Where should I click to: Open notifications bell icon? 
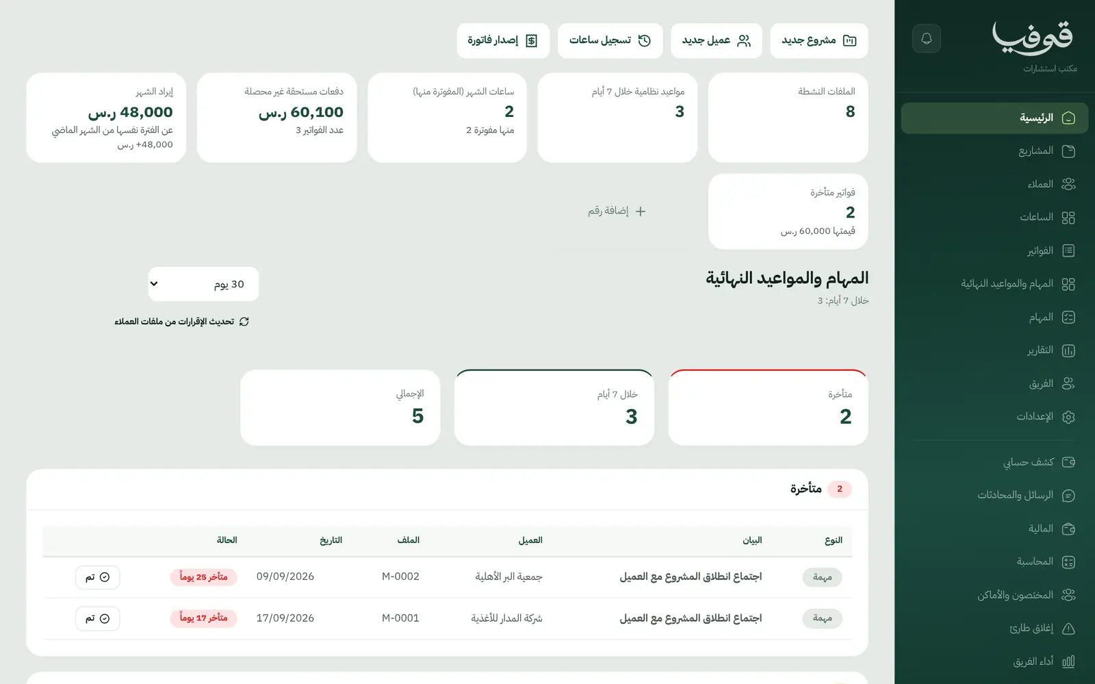926,38
